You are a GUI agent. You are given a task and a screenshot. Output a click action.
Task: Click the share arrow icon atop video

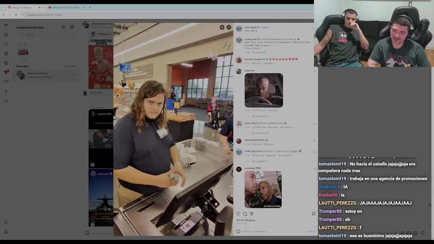pyautogui.click(x=229, y=27)
